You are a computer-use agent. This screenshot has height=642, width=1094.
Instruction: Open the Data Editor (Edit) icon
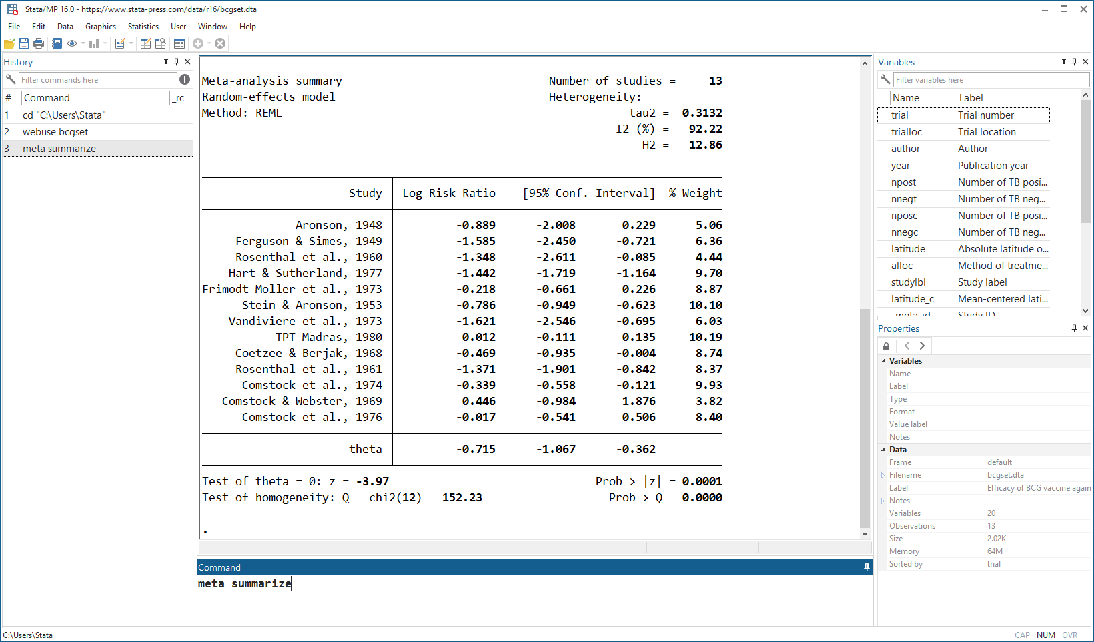click(145, 43)
